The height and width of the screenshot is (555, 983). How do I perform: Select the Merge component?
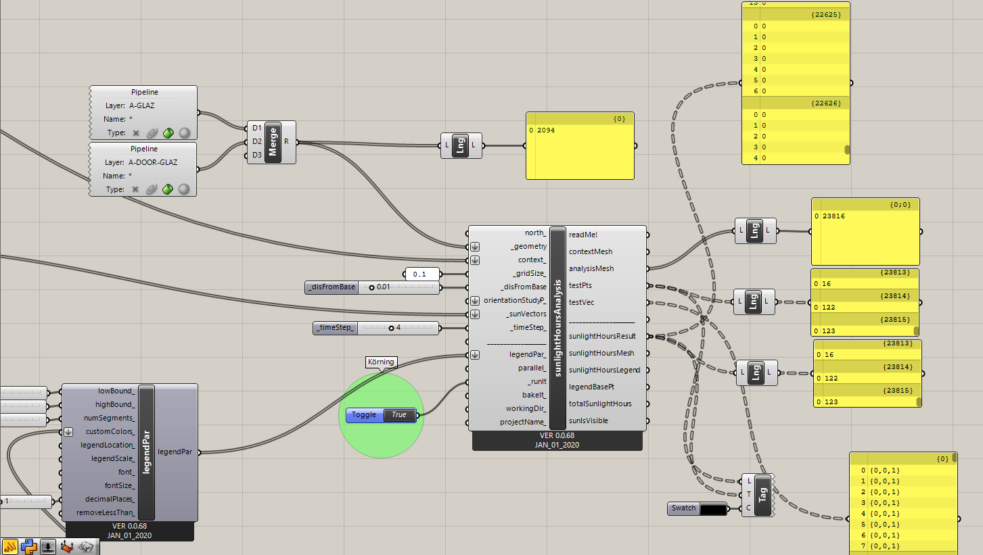pos(273,142)
